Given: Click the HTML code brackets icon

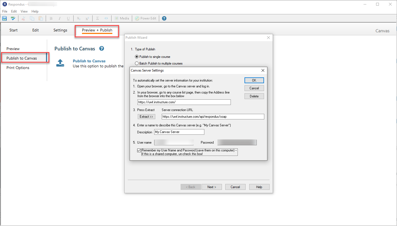Looking at the screenshot, I should click(x=106, y=18).
